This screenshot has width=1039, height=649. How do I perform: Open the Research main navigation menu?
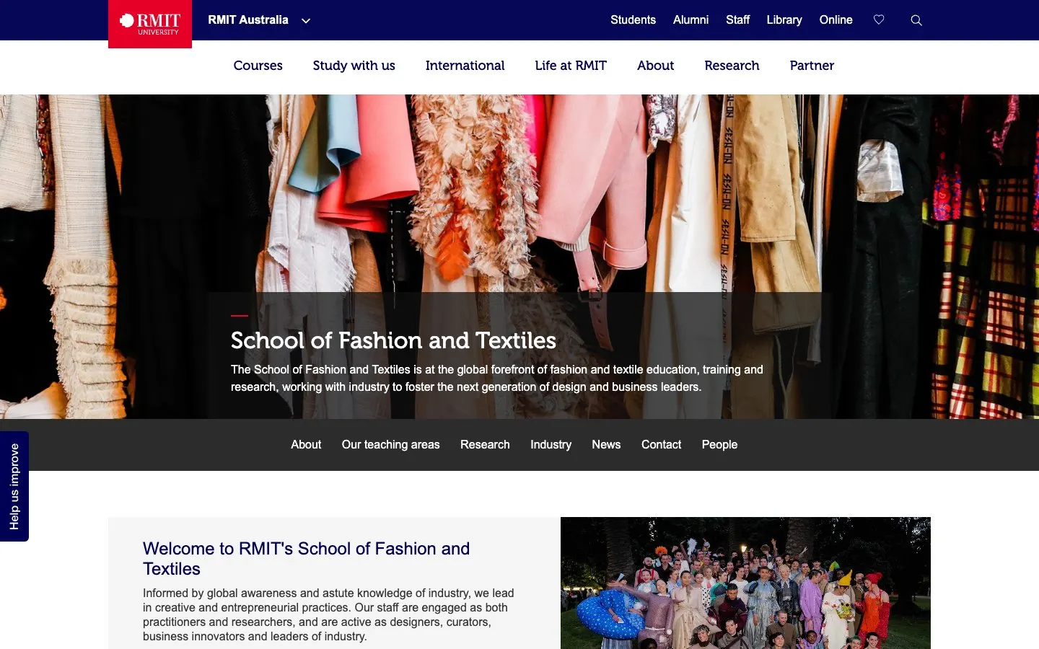[732, 66]
